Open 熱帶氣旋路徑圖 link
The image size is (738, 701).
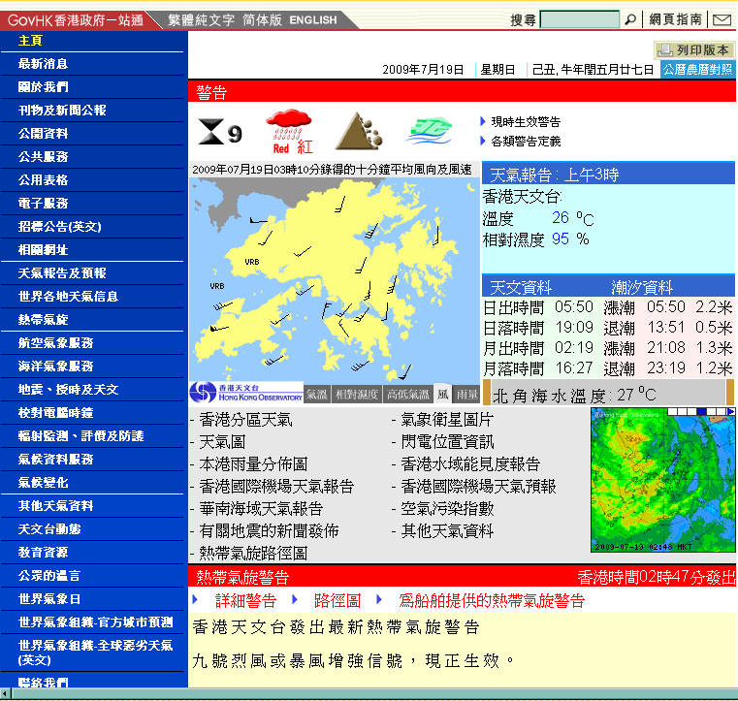253,554
